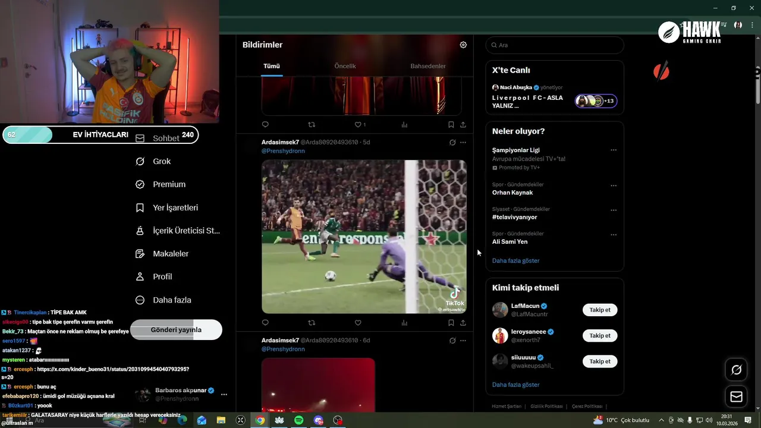Image resolution: width=761 pixels, height=428 pixels.
Task: Ask Grok about Ardasimsek7's 5d post
Action: tap(452, 142)
